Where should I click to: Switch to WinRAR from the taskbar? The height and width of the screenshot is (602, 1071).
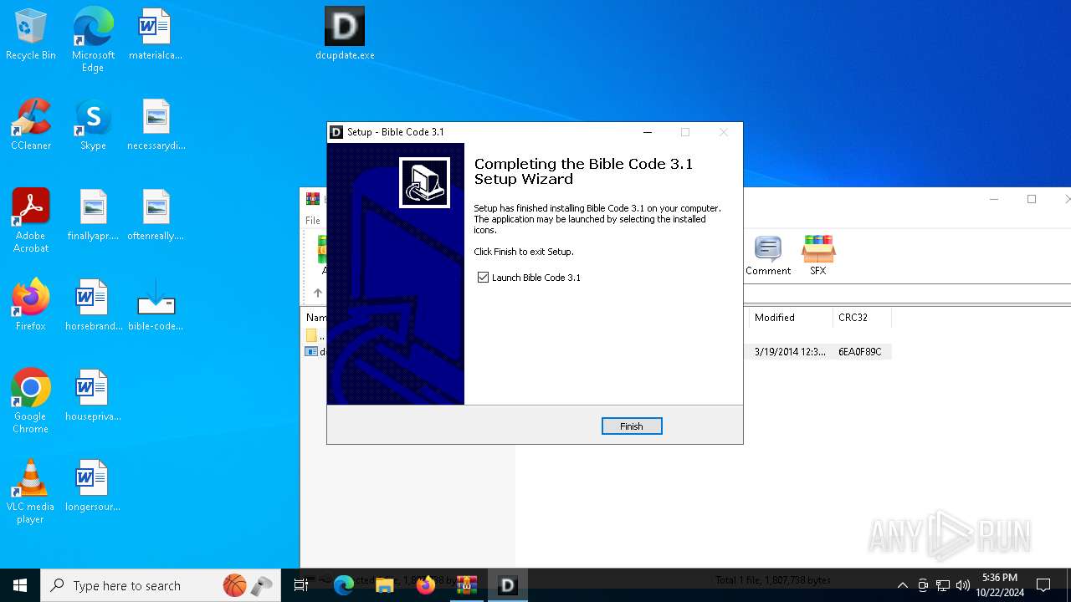point(467,585)
